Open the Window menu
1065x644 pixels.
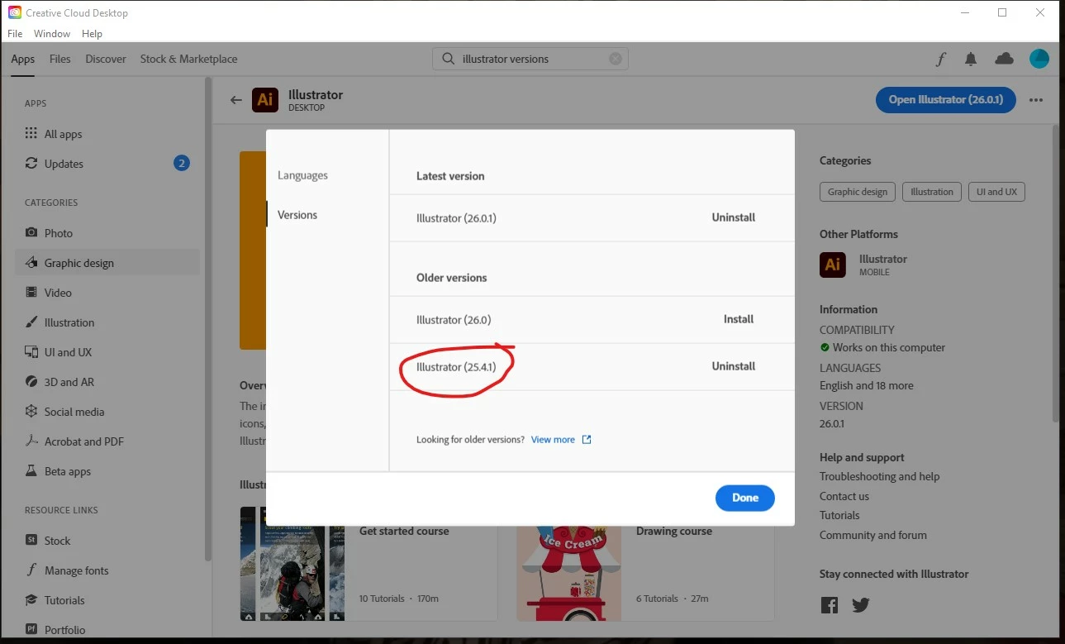52,34
